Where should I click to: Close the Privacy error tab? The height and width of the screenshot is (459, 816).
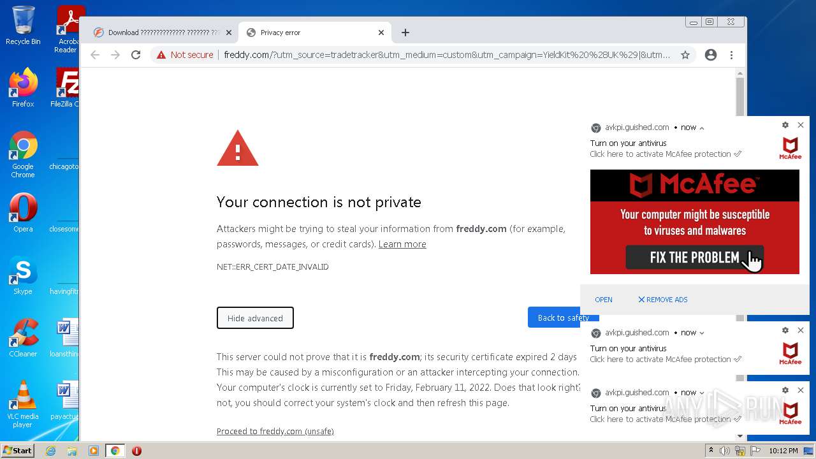click(381, 33)
